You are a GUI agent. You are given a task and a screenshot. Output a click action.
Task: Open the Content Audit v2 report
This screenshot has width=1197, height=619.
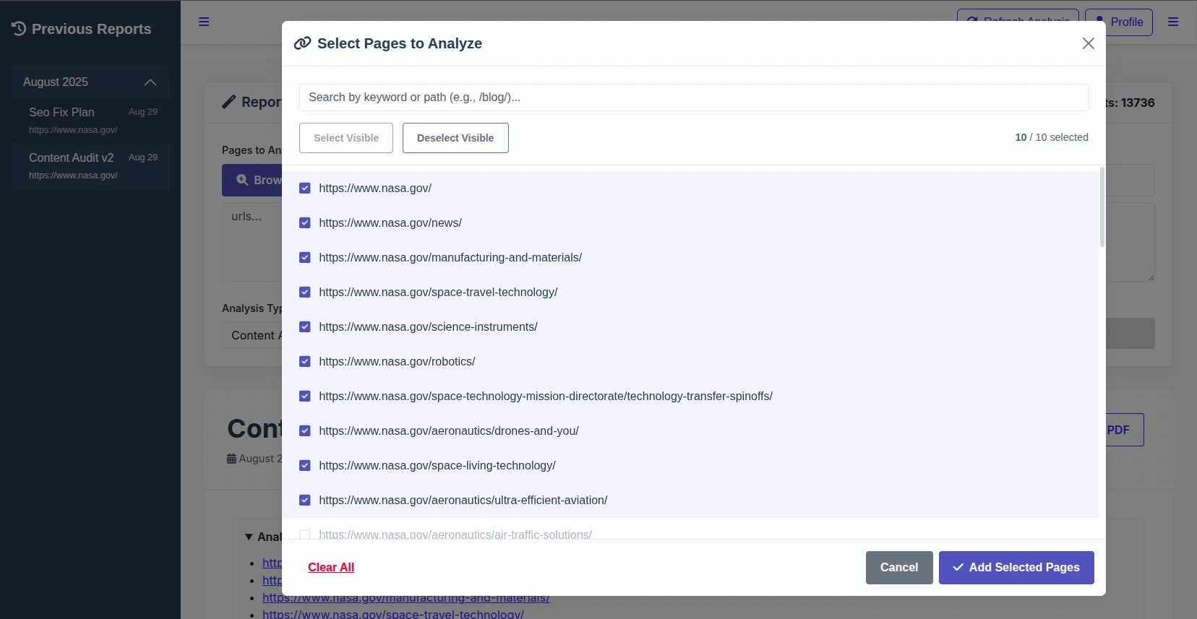90,166
